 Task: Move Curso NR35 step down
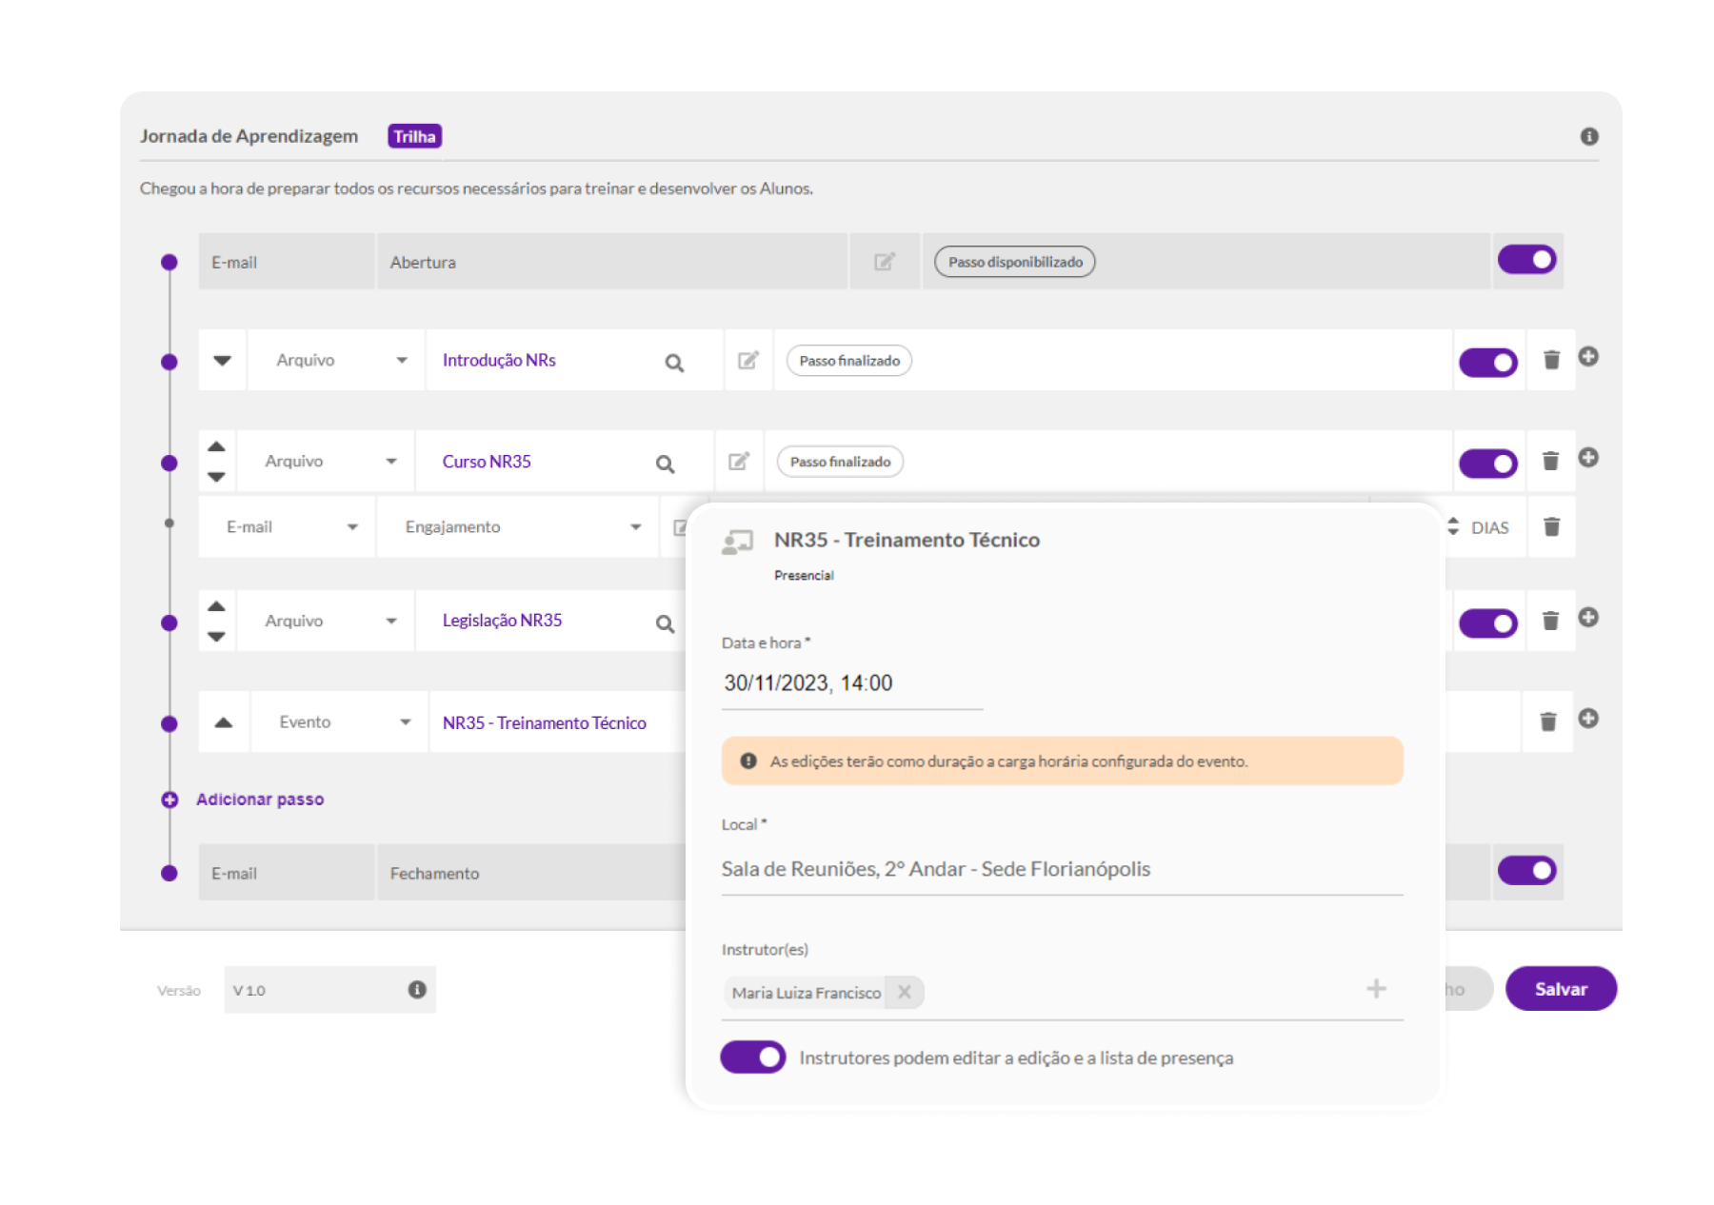(x=216, y=477)
